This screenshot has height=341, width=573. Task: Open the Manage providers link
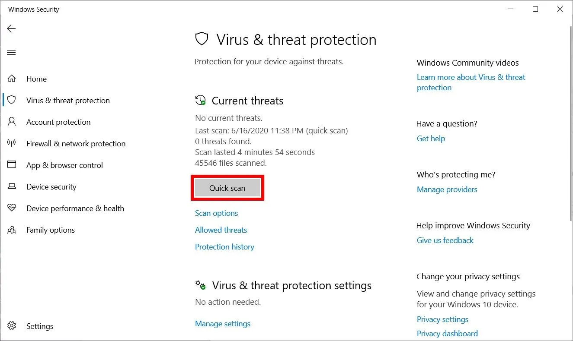coord(447,189)
